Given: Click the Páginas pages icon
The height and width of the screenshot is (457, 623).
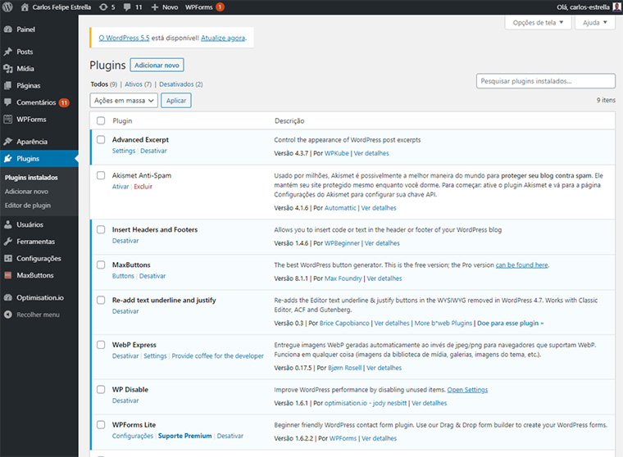Looking at the screenshot, I should 8,85.
